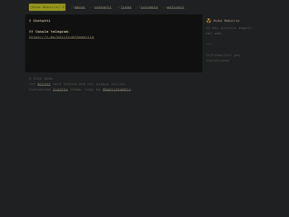289x217 pixels.
Task: Open the ./articoli menu link
Action: 176,7
